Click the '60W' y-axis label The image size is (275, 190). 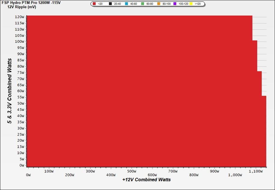tap(20, 91)
